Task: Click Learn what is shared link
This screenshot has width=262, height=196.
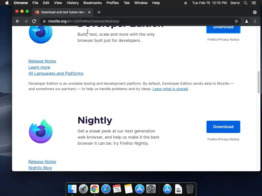Action: 170,89
